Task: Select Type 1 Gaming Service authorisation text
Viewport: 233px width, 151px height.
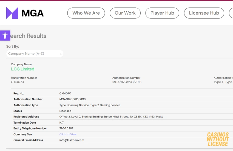Action: [74, 105]
